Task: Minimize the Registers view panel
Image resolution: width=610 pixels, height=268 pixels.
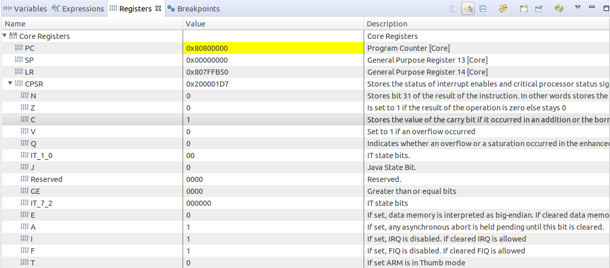Action: pyautogui.click(x=592, y=8)
